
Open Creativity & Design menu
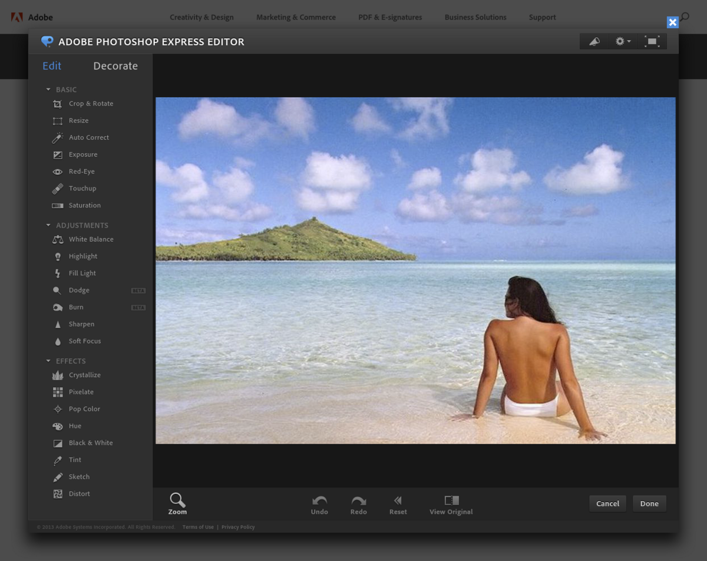point(201,17)
